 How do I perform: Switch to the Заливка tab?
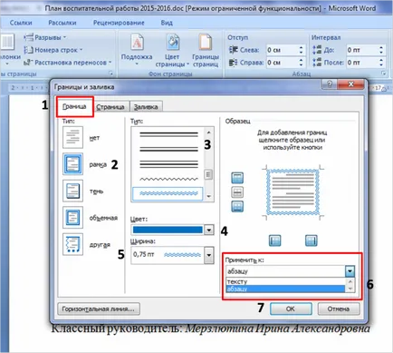(x=146, y=107)
